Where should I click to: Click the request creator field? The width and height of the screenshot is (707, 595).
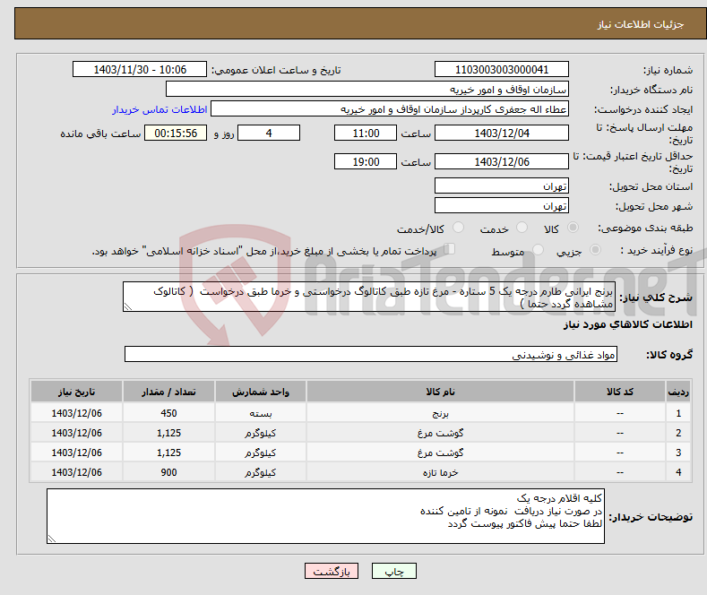pos(390,109)
